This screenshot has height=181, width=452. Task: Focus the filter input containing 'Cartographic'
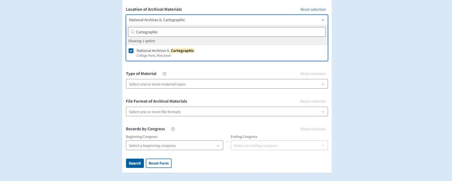pyautogui.click(x=230, y=32)
